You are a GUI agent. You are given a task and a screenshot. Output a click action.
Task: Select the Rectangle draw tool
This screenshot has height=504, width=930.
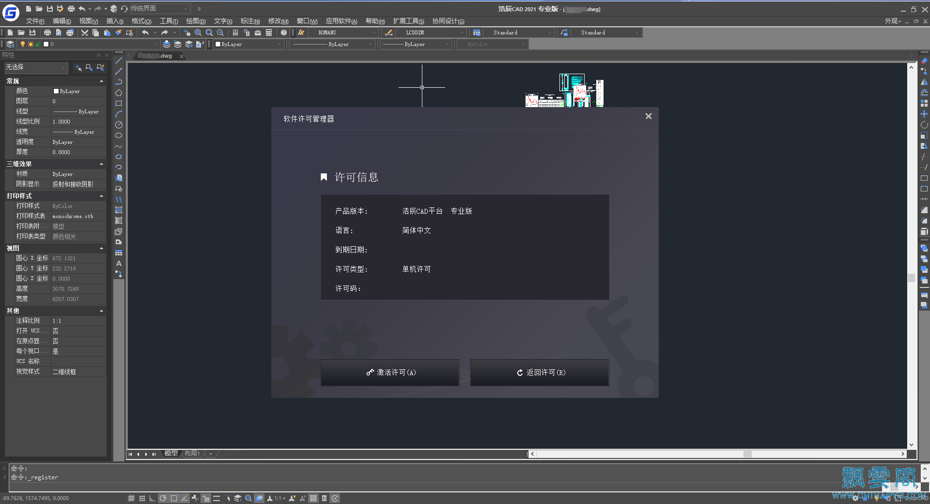(x=119, y=103)
